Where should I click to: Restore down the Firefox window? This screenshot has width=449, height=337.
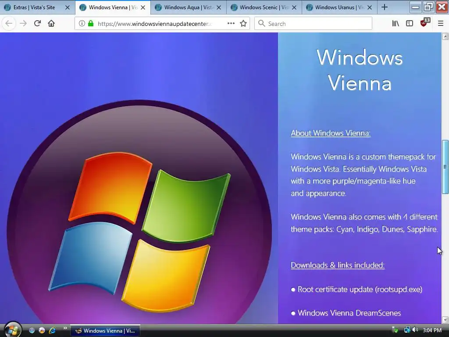point(429,7)
